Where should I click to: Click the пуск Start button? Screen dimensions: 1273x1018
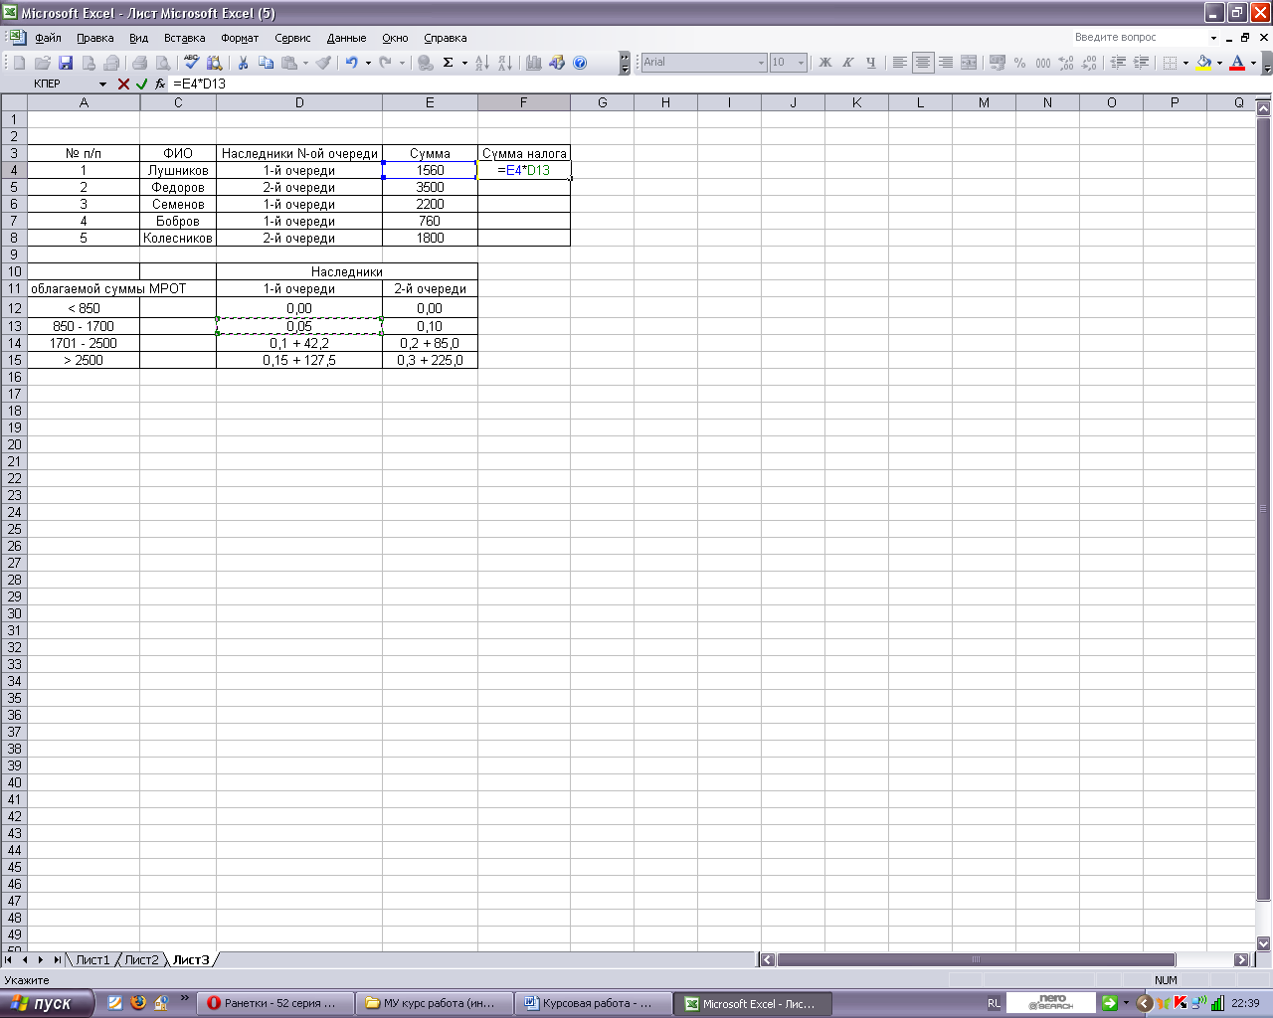coord(47,1003)
